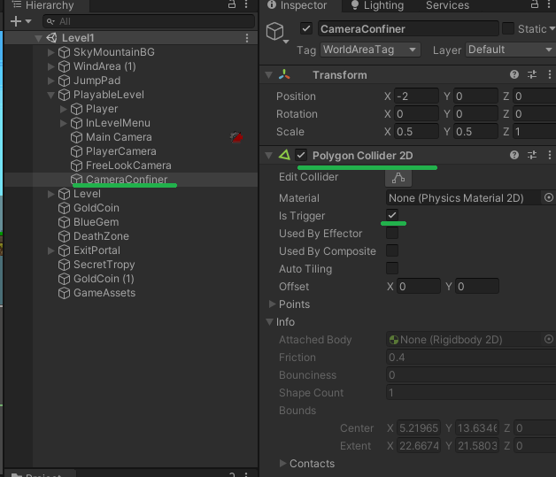Collapse the Transform component foldout
556x477 pixels.
[269, 74]
